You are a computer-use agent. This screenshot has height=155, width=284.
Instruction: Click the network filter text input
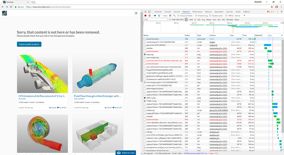coord(156,20)
